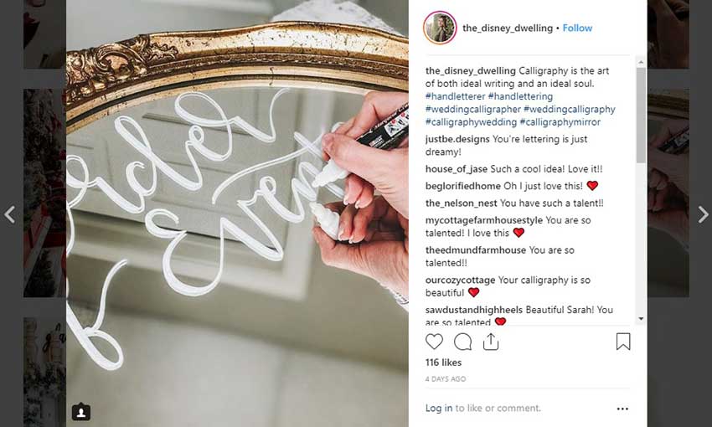
Task: Open the #handletterer hashtag
Action: [456, 96]
